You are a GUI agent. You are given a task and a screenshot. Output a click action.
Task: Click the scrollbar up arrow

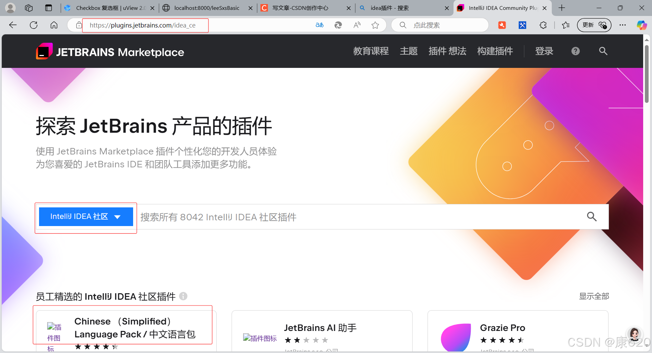[x=647, y=40]
